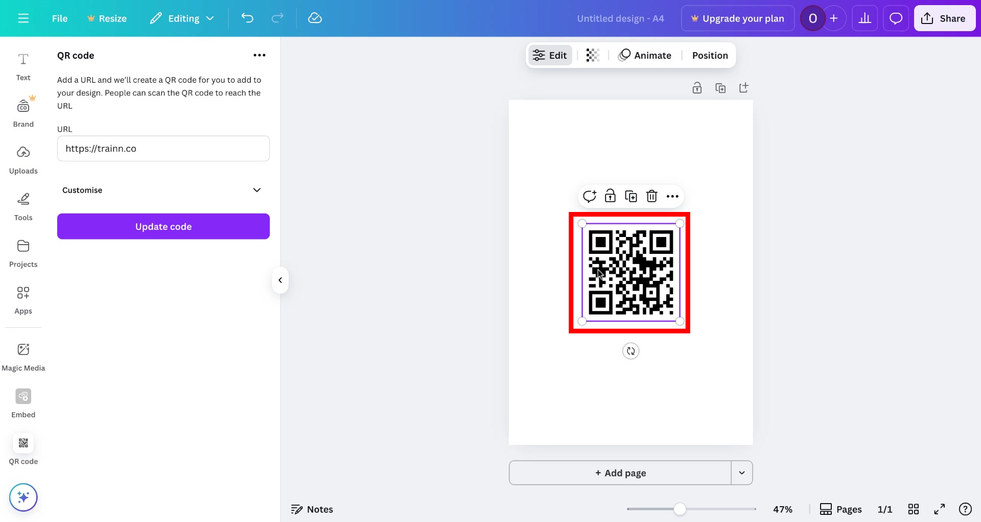
Task: Open the Add page dropdown chevron
Action: point(742,472)
